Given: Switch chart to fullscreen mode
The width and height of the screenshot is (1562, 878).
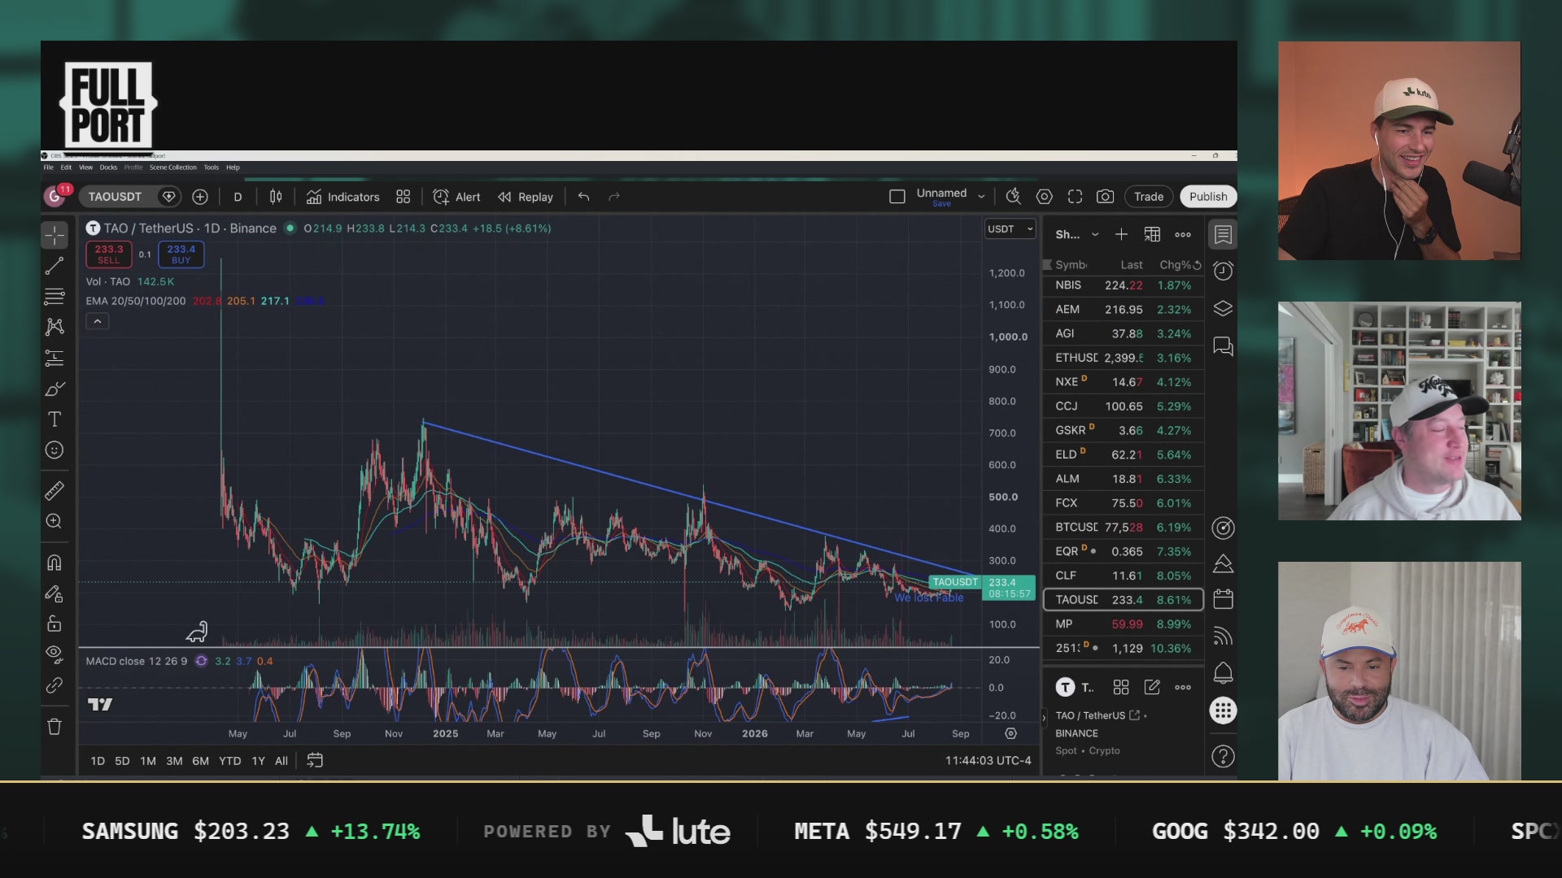Looking at the screenshot, I should [1075, 197].
